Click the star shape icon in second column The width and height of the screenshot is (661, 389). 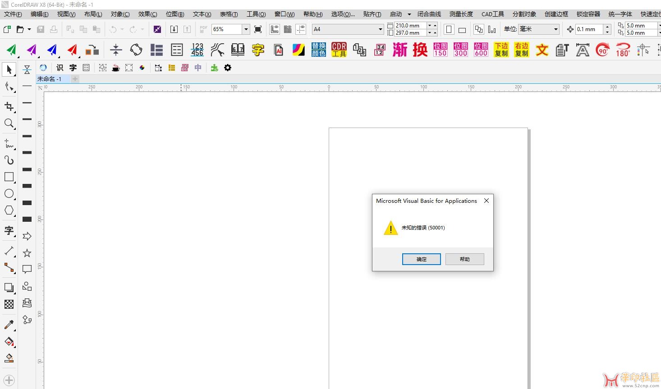[27, 253]
